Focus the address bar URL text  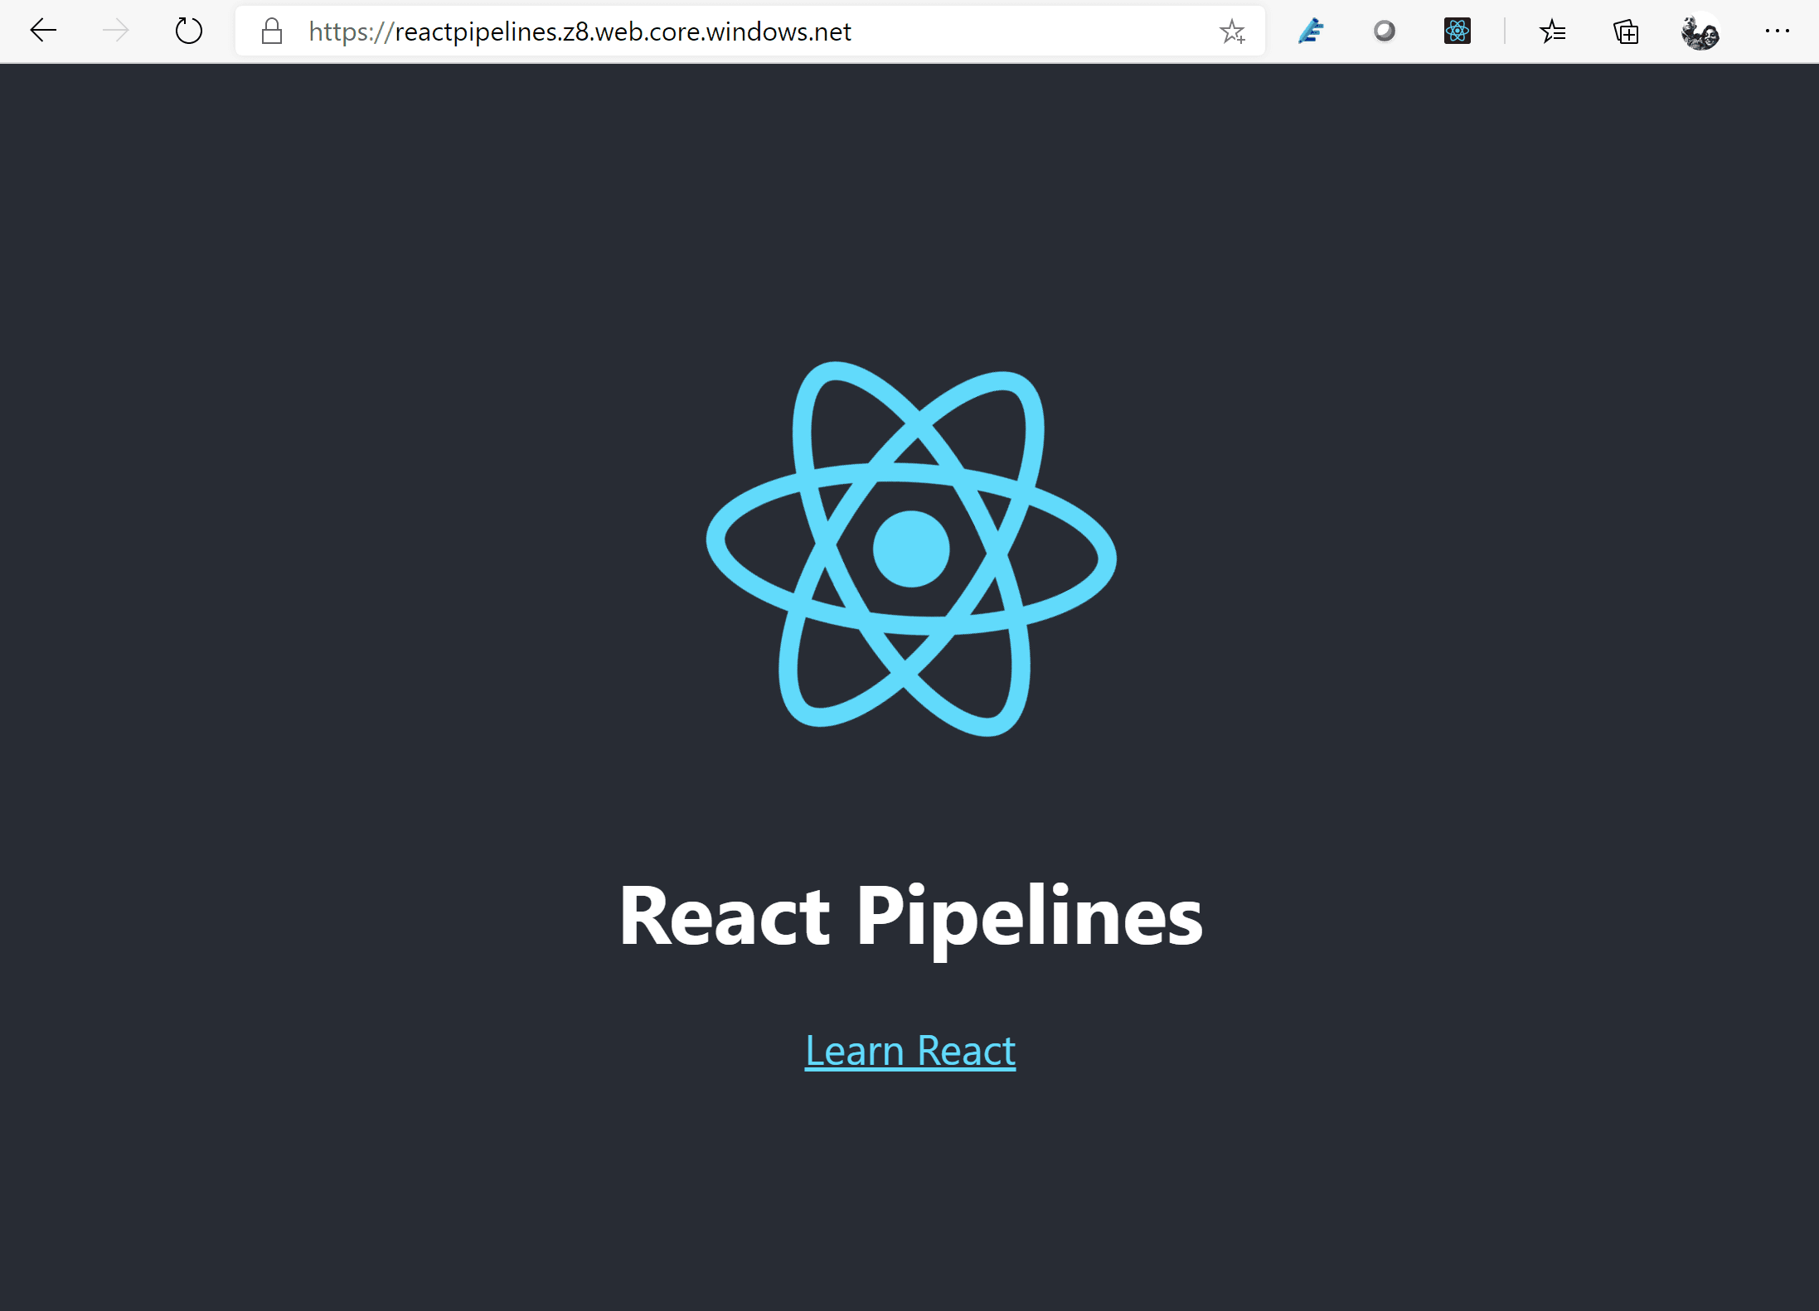[580, 31]
